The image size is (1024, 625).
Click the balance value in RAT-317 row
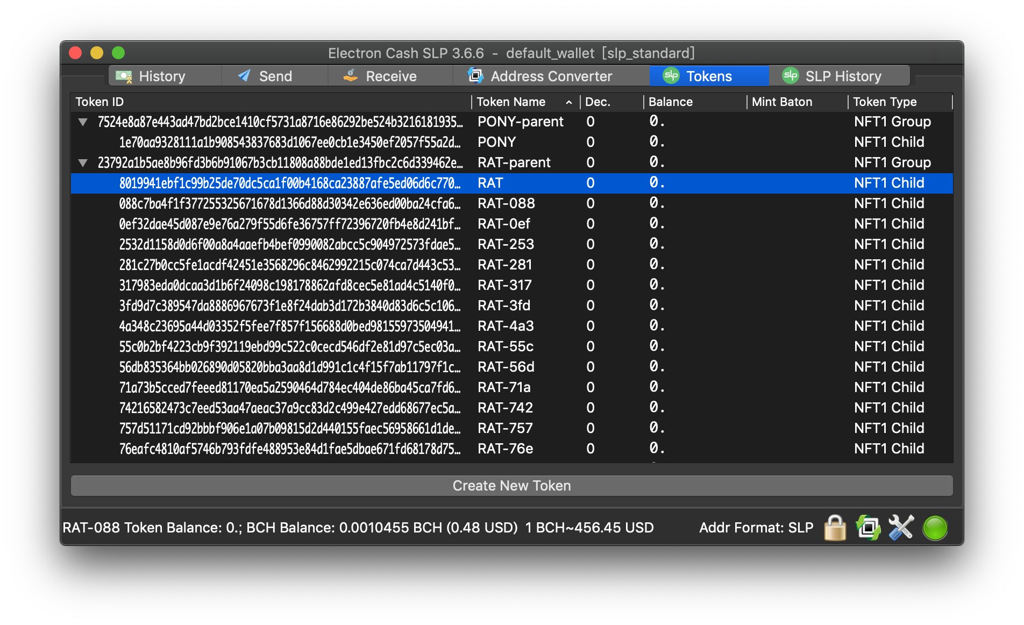click(x=657, y=285)
